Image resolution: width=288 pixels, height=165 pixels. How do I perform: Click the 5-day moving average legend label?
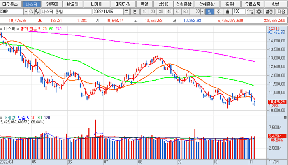[39, 29]
